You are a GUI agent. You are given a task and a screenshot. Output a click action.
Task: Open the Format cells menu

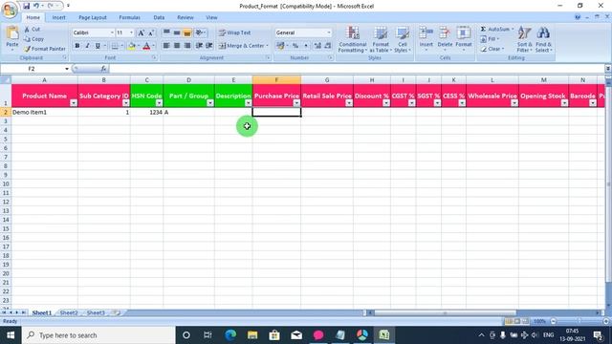pos(464,38)
